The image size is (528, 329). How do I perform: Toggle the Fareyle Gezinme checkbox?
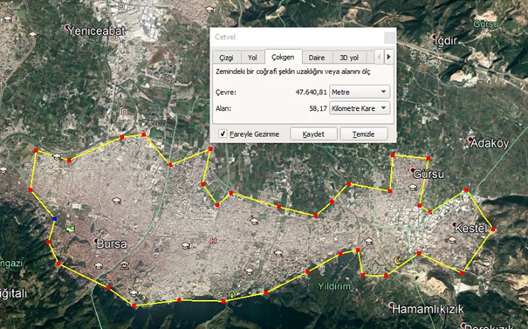click(223, 134)
